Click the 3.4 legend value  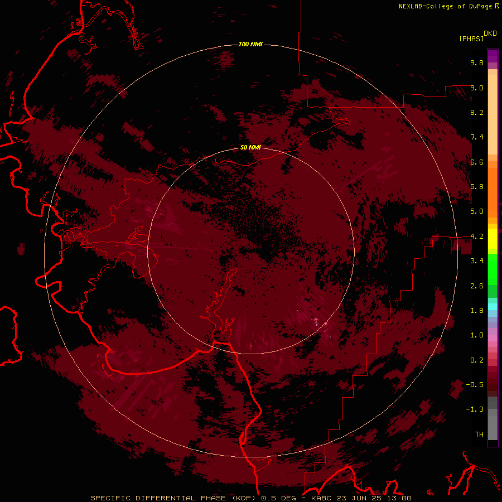[477, 261]
